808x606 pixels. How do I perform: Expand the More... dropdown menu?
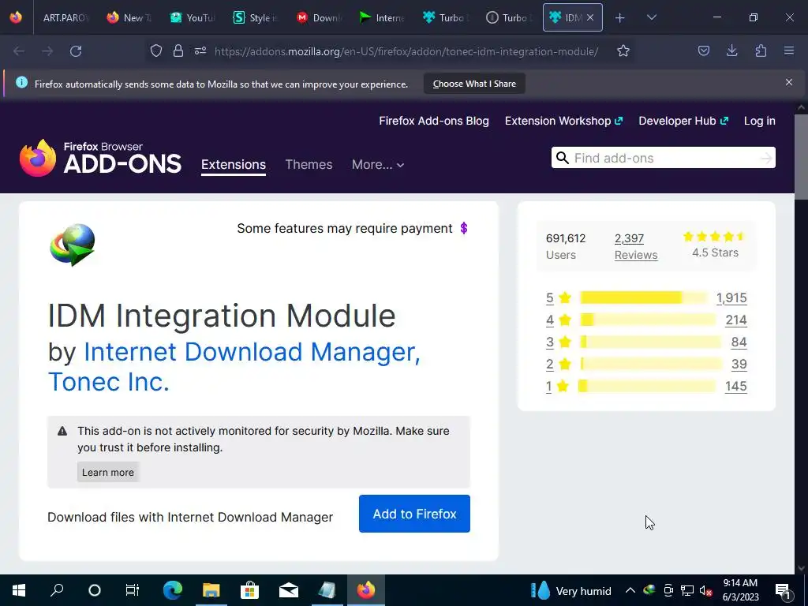click(x=378, y=164)
